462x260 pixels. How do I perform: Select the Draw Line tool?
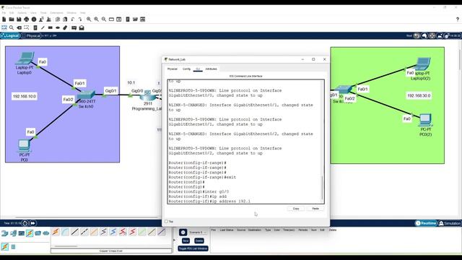(x=43, y=27)
